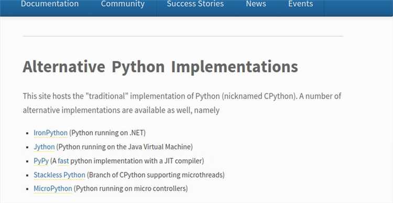This screenshot has height=203, width=393.
Task: Open Success Stories in the navigation bar
Action: 195,4
